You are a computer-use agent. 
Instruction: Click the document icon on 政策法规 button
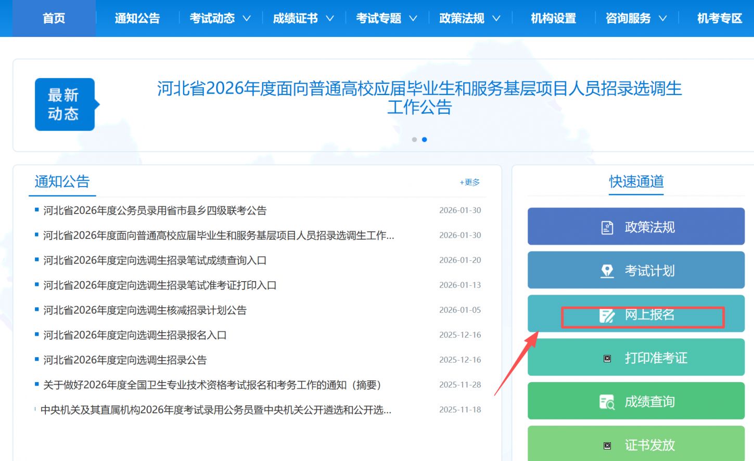[607, 227]
